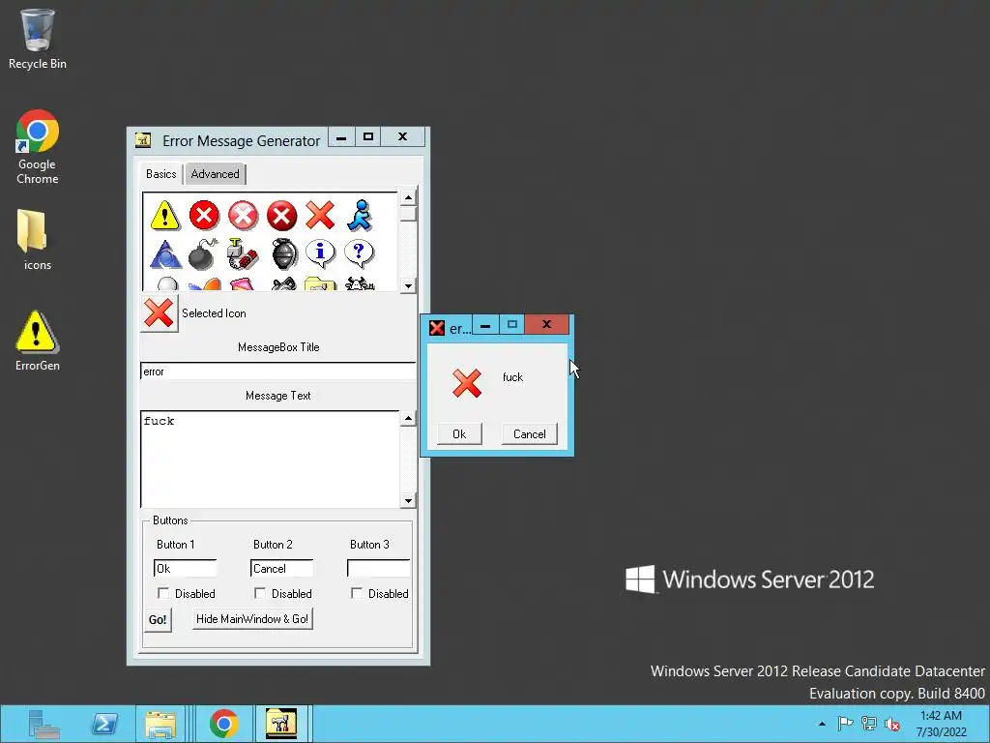
Task: Open Server Manager from taskbar
Action: pos(44,724)
